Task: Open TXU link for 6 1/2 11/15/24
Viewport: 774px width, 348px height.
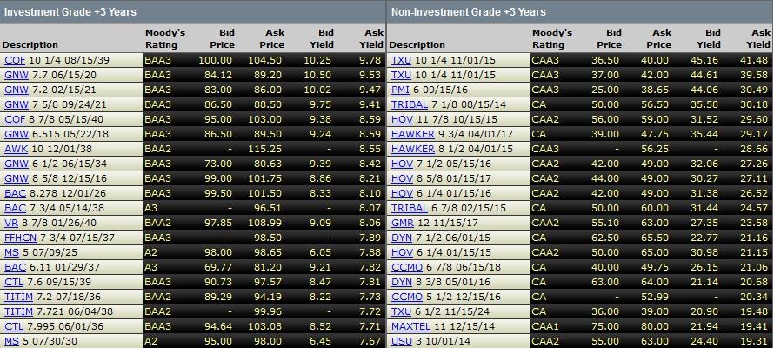Action: [x=401, y=312]
